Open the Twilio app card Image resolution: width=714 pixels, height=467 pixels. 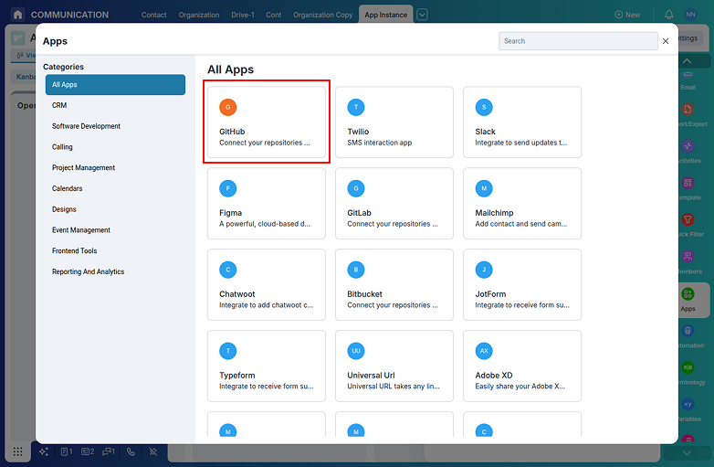(x=394, y=122)
